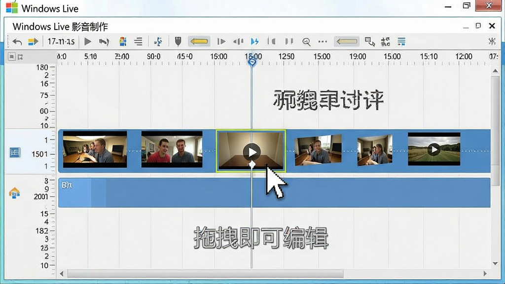
Task: Click the 15:10 mark on the ruler
Action: 429,56
